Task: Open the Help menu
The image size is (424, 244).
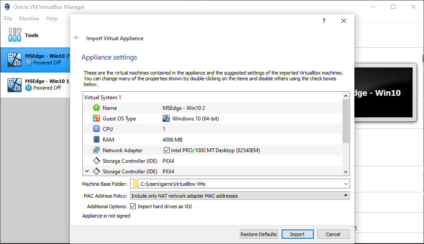Action: 52,19
